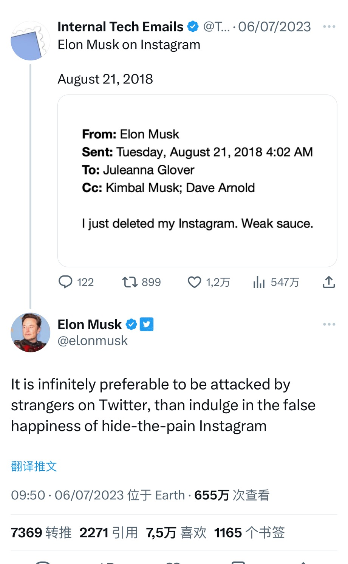This screenshot has height=564, width=348.
Task: See who liked via 7,5万 喜欢
Action: pos(176,533)
